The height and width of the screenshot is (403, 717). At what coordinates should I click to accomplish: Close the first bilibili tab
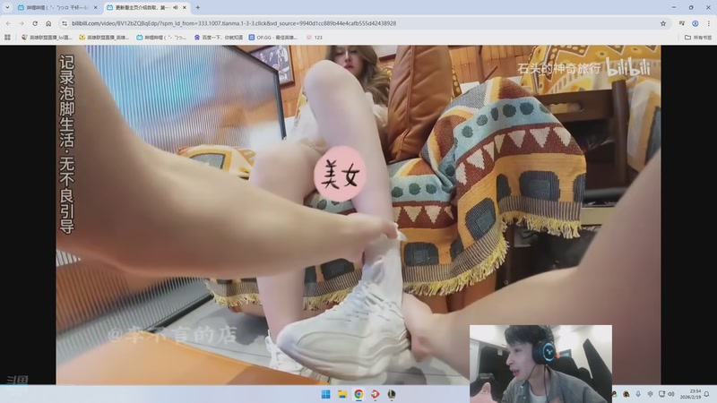tap(95, 7)
